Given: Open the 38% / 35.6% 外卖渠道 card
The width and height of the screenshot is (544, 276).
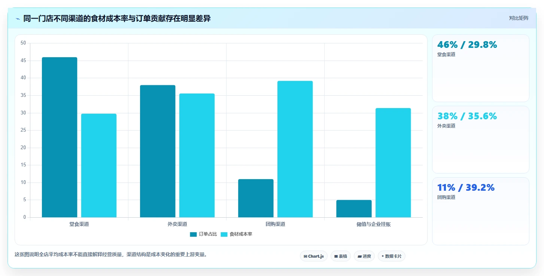Looking at the screenshot, I should [481, 139].
